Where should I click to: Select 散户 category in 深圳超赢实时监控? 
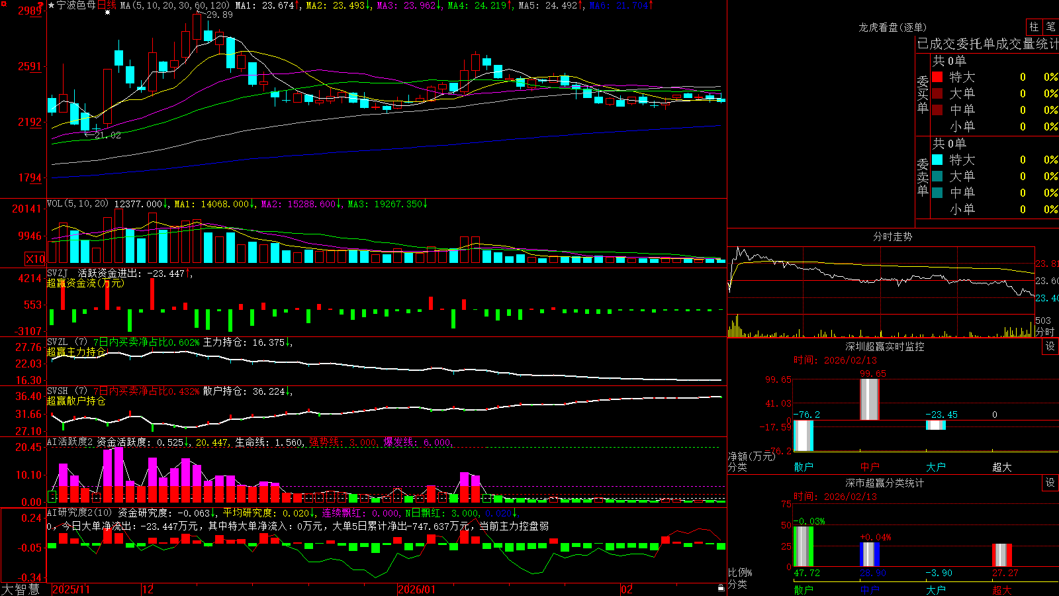click(804, 467)
